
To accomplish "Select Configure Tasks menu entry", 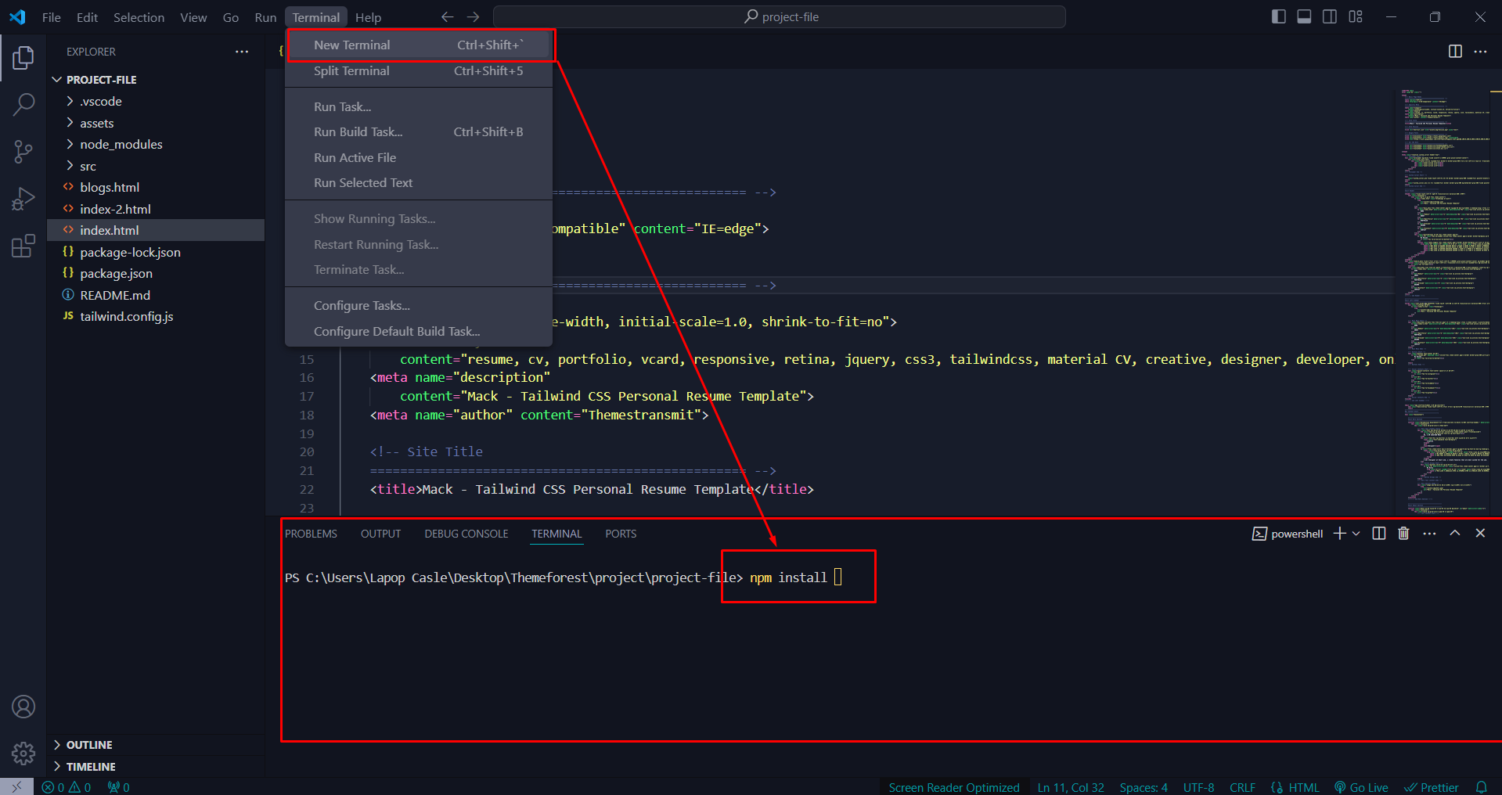I will (419, 305).
